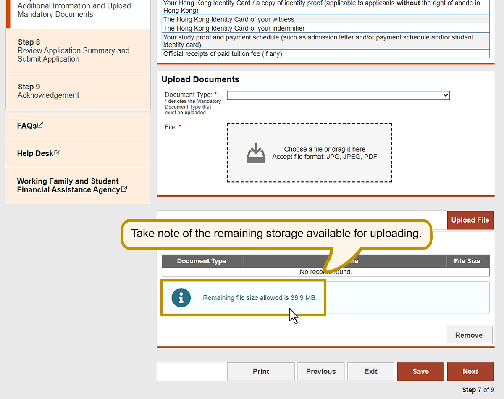This screenshot has height=399, width=504.
Task: Save the application with Save button
Action: [x=420, y=371]
